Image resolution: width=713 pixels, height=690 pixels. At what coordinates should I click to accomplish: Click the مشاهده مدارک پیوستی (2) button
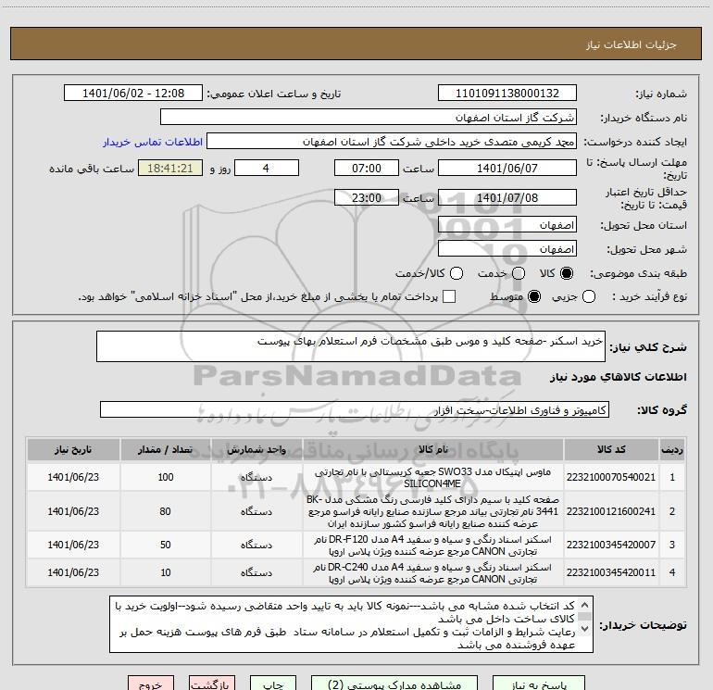394,684
